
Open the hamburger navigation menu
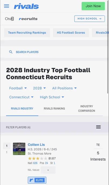pos(6,6)
